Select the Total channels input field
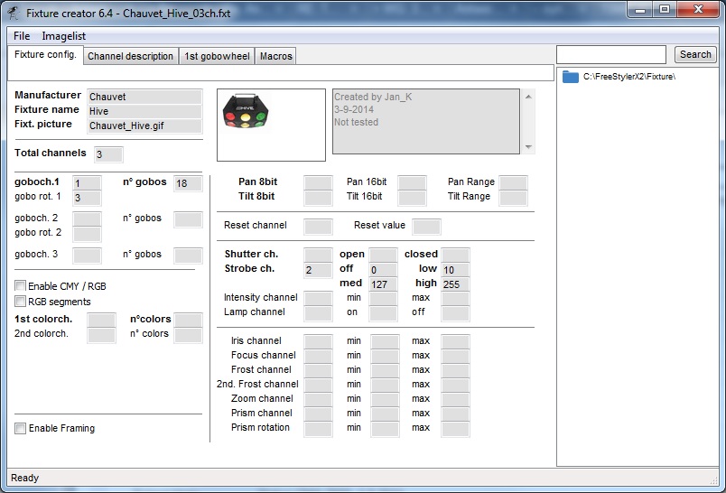This screenshot has width=726, height=493. pyautogui.click(x=107, y=154)
